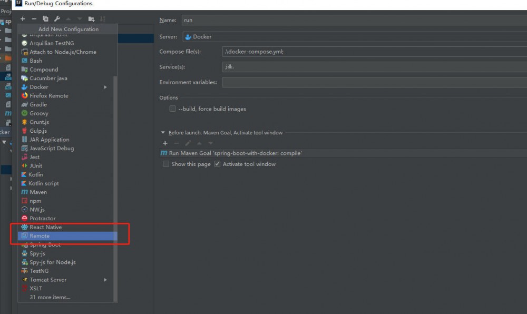Select the highlighted Remote entry
The image size is (527, 314).
[67, 235]
